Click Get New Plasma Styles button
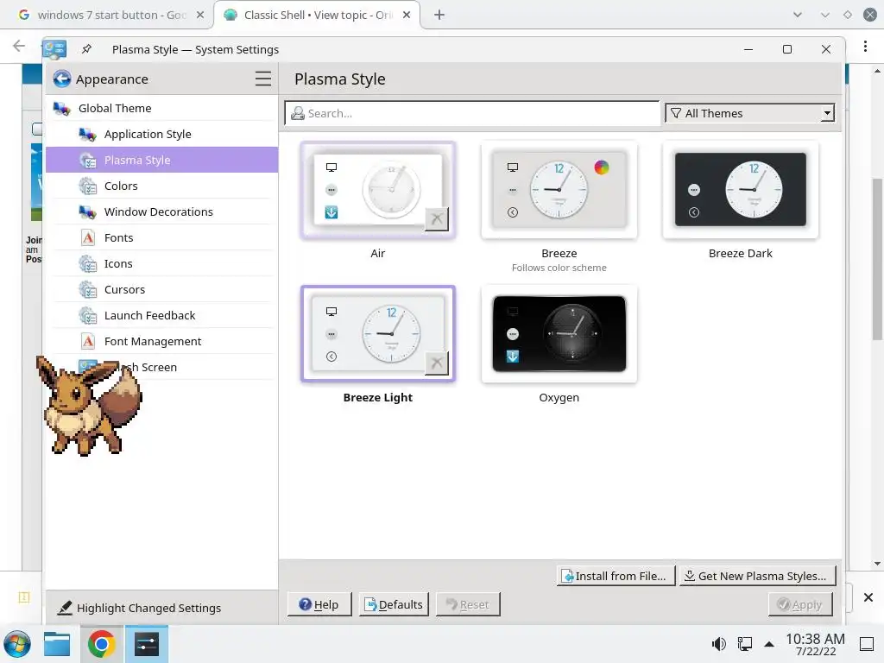The width and height of the screenshot is (884, 663). (757, 576)
